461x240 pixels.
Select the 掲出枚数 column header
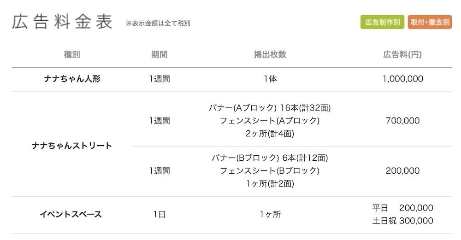point(270,54)
